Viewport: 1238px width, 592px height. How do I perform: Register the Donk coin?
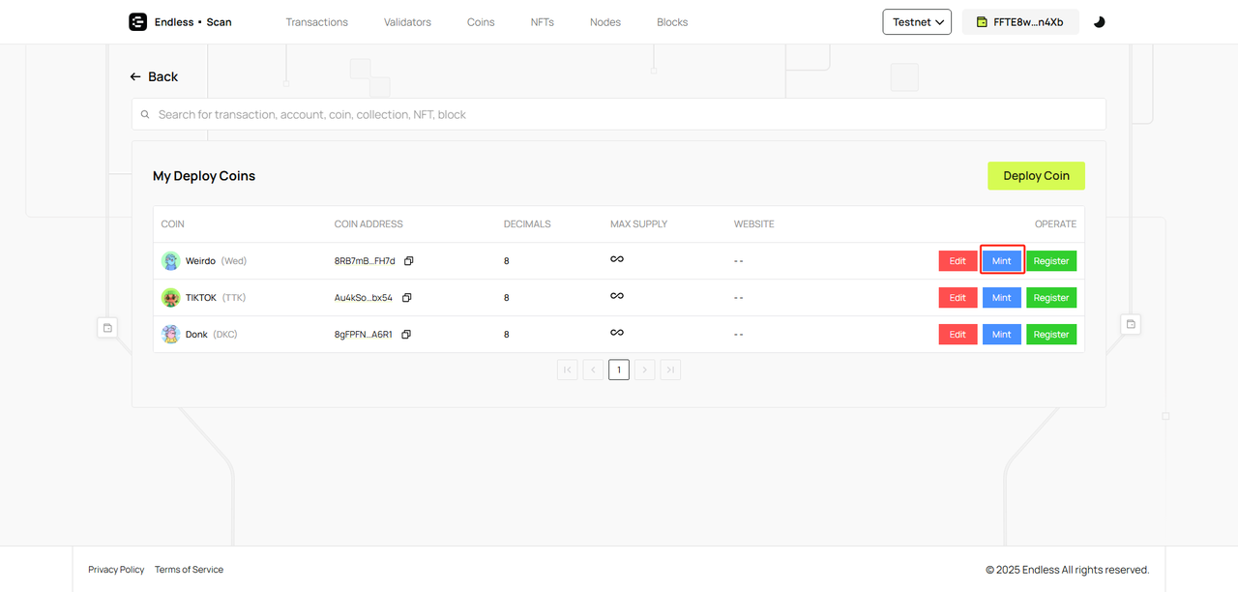click(x=1050, y=335)
